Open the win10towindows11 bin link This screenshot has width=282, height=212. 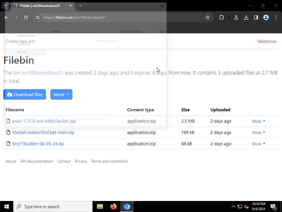[x=42, y=73]
